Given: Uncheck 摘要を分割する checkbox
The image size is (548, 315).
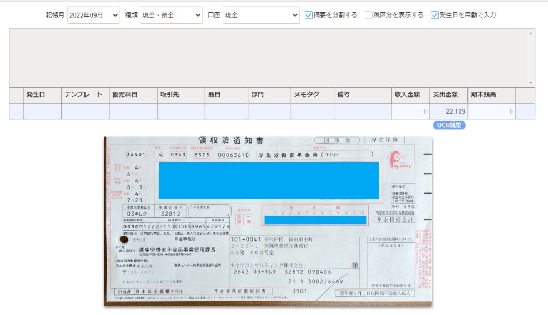Looking at the screenshot, I should 308,15.
